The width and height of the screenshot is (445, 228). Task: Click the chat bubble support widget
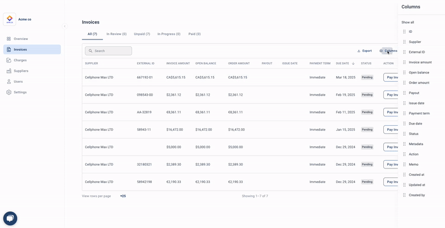tap(10, 219)
